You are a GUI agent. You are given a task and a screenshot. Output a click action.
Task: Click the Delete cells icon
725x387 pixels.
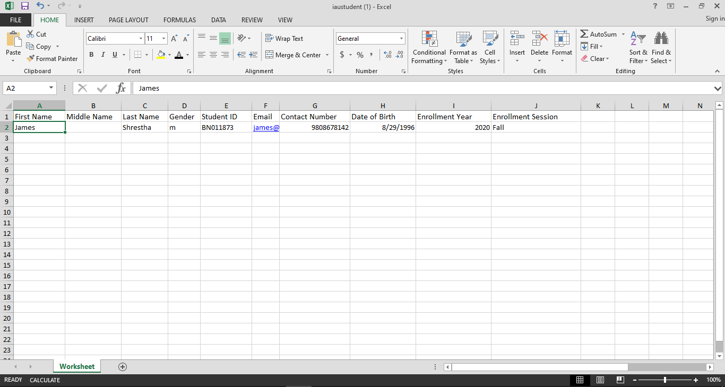coord(540,39)
